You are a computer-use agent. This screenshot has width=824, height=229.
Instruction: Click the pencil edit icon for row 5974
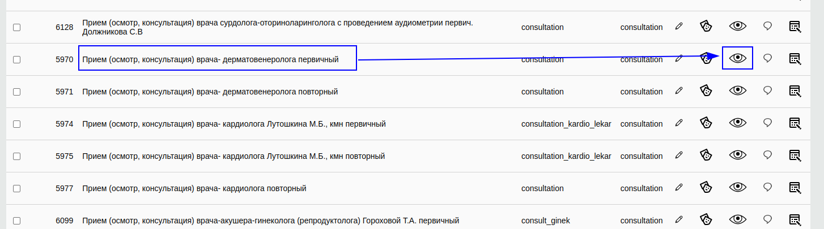click(679, 123)
